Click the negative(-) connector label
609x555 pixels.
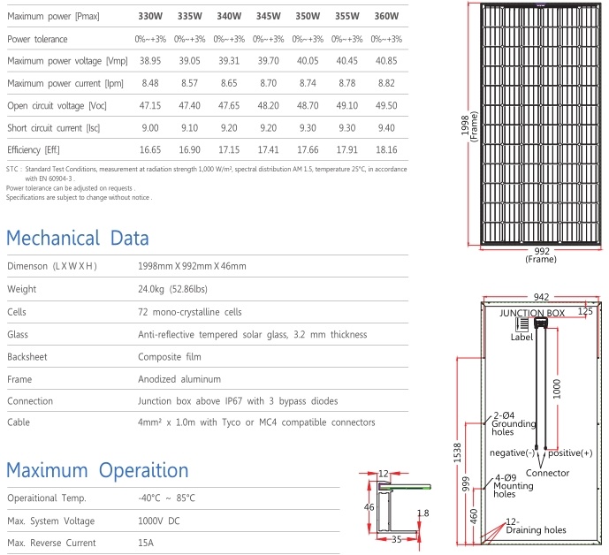[x=513, y=452]
